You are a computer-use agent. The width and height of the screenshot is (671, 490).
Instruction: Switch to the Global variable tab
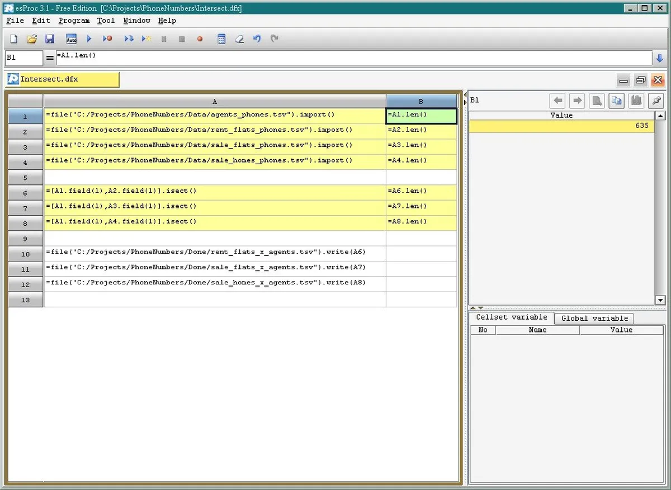[x=594, y=318]
